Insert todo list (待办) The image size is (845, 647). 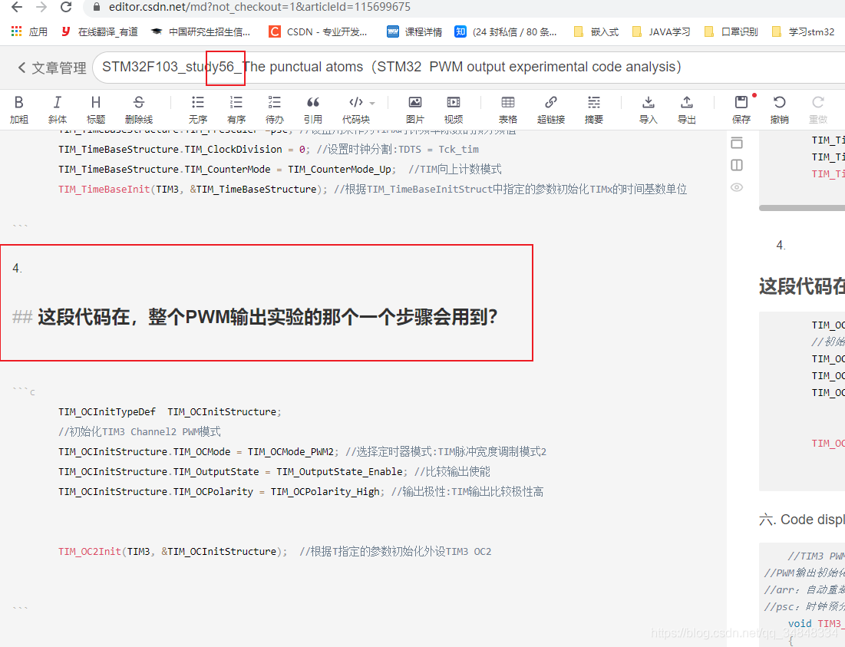tap(274, 109)
